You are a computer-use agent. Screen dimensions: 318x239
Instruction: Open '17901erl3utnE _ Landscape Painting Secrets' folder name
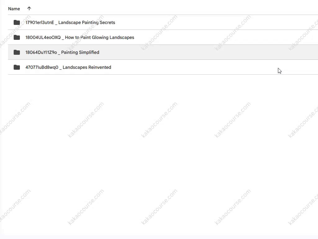tap(70, 22)
